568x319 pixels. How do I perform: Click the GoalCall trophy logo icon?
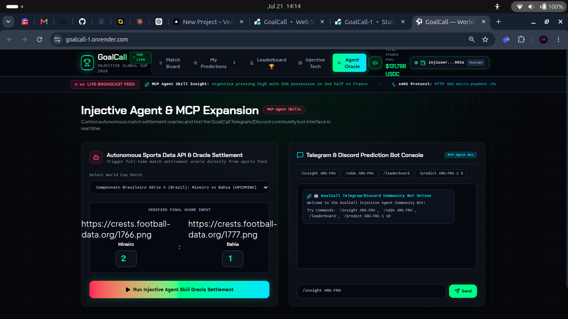click(x=87, y=63)
